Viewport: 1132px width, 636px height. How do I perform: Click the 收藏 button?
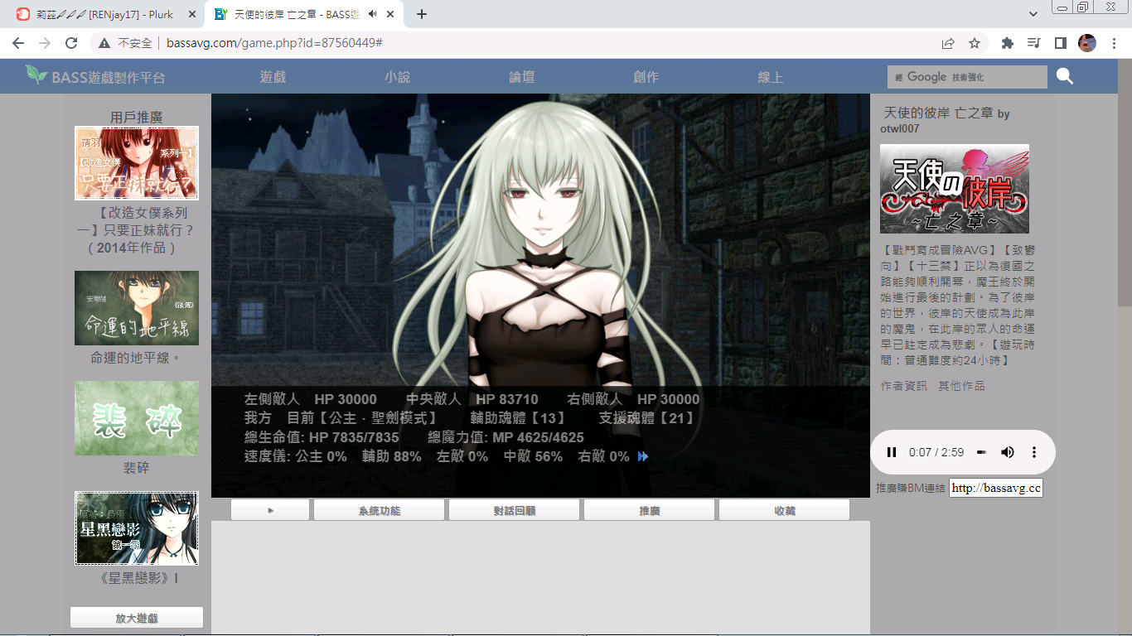tap(784, 510)
